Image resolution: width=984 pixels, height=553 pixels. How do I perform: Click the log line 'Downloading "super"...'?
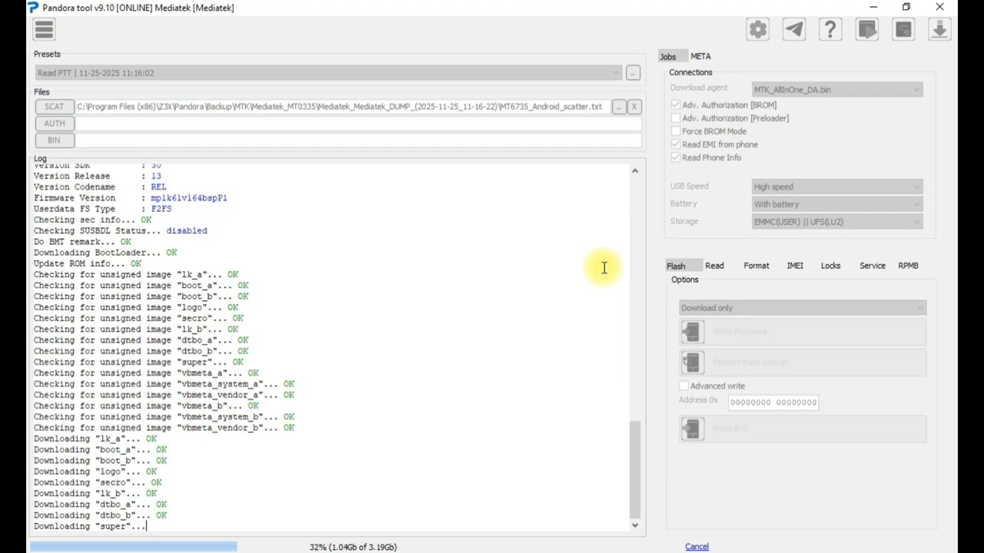(89, 526)
